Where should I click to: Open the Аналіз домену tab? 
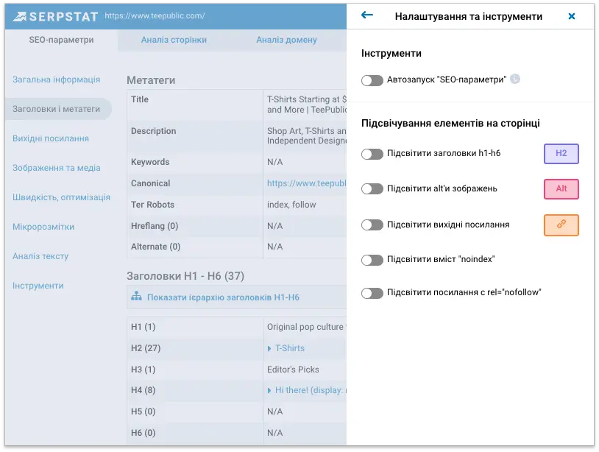pos(286,40)
